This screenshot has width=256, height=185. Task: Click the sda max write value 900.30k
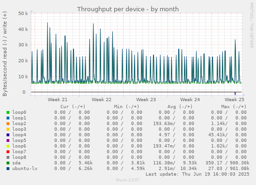(x=240, y=163)
